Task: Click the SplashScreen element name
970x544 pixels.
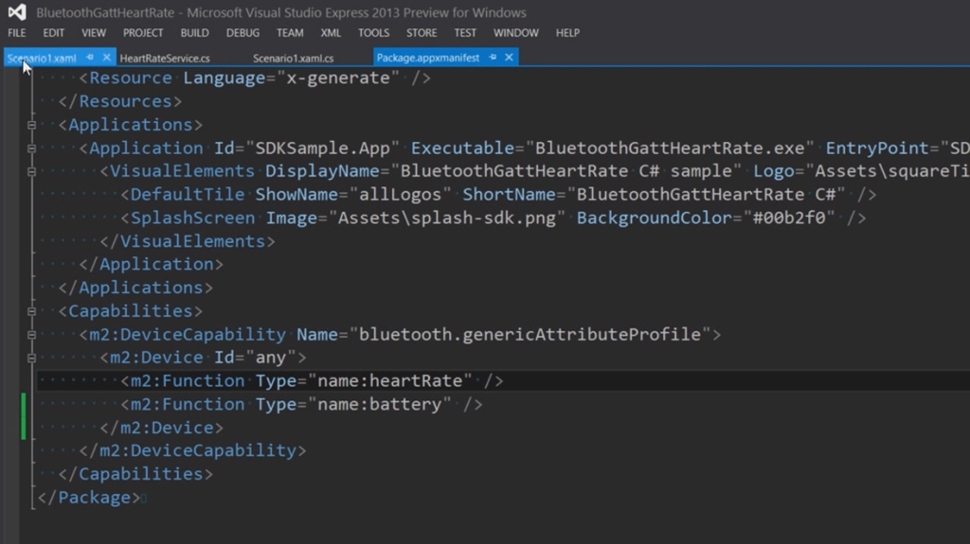Action: tap(192, 218)
